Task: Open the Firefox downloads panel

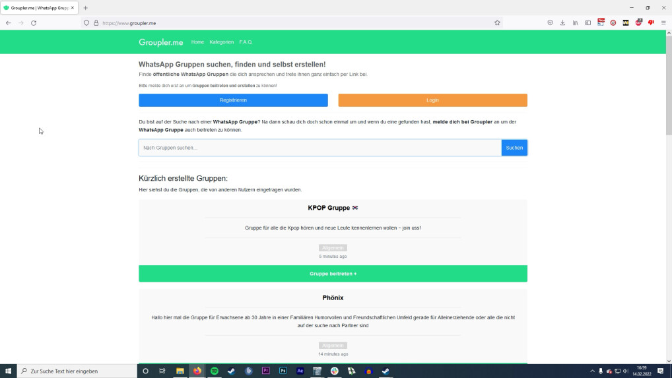Action: click(x=562, y=22)
